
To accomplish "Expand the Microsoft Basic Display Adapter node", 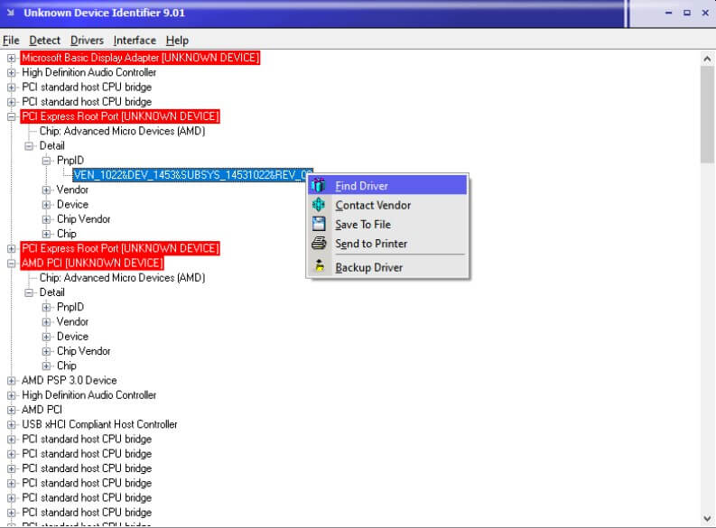I will pyautogui.click(x=12, y=58).
